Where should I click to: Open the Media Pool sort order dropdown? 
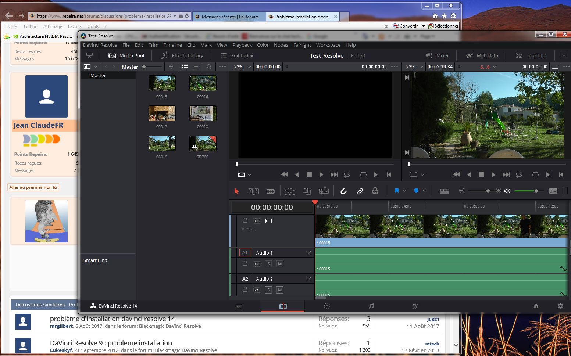pos(171,66)
